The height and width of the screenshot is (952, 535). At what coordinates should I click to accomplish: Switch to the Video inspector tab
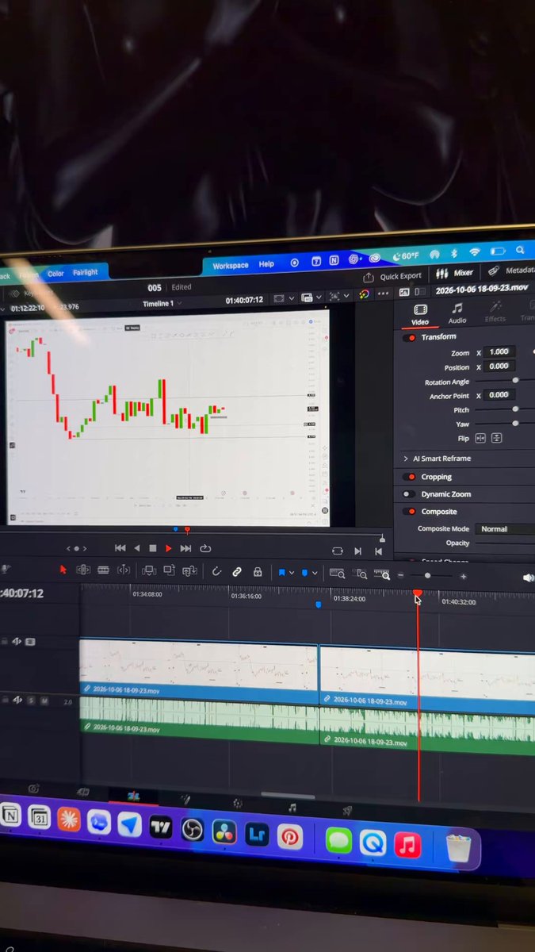420,315
